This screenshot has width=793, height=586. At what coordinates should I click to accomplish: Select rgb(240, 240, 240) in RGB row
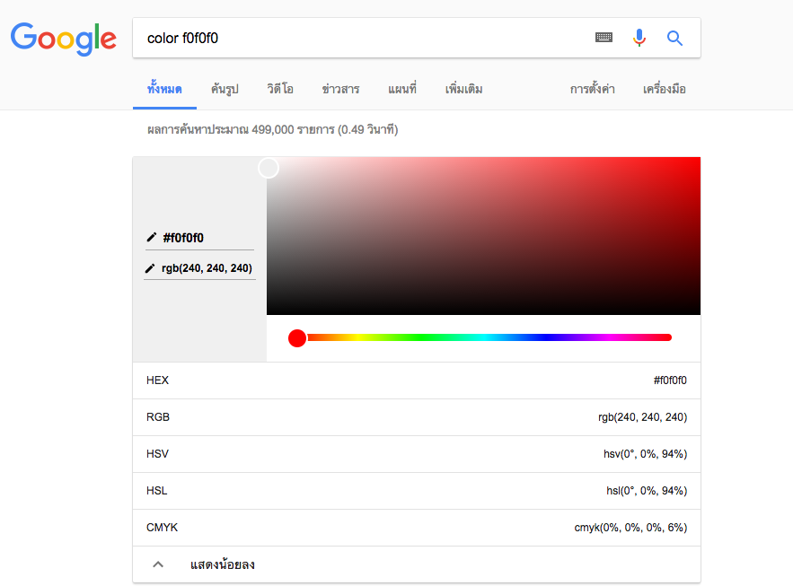tap(642, 417)
